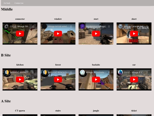Open video title '[MIRAGE] MARKET...'
Image resolution: width=154 pixels, height=116 pixels.
coord(20,72)
